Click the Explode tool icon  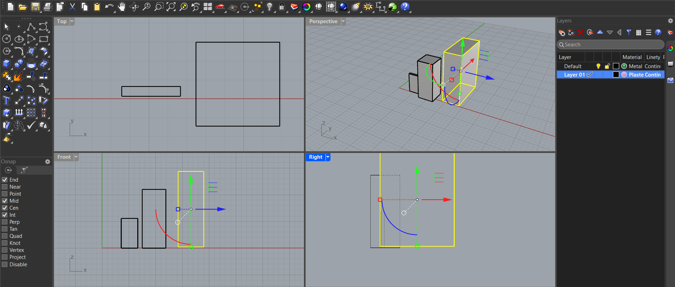(18, 76)
